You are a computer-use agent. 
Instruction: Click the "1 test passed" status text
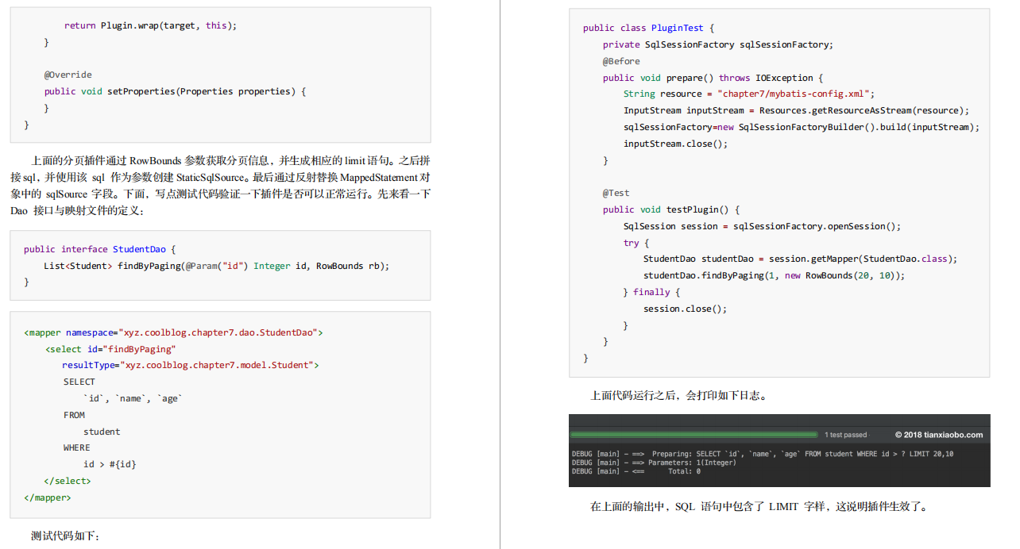click(845, 435)
